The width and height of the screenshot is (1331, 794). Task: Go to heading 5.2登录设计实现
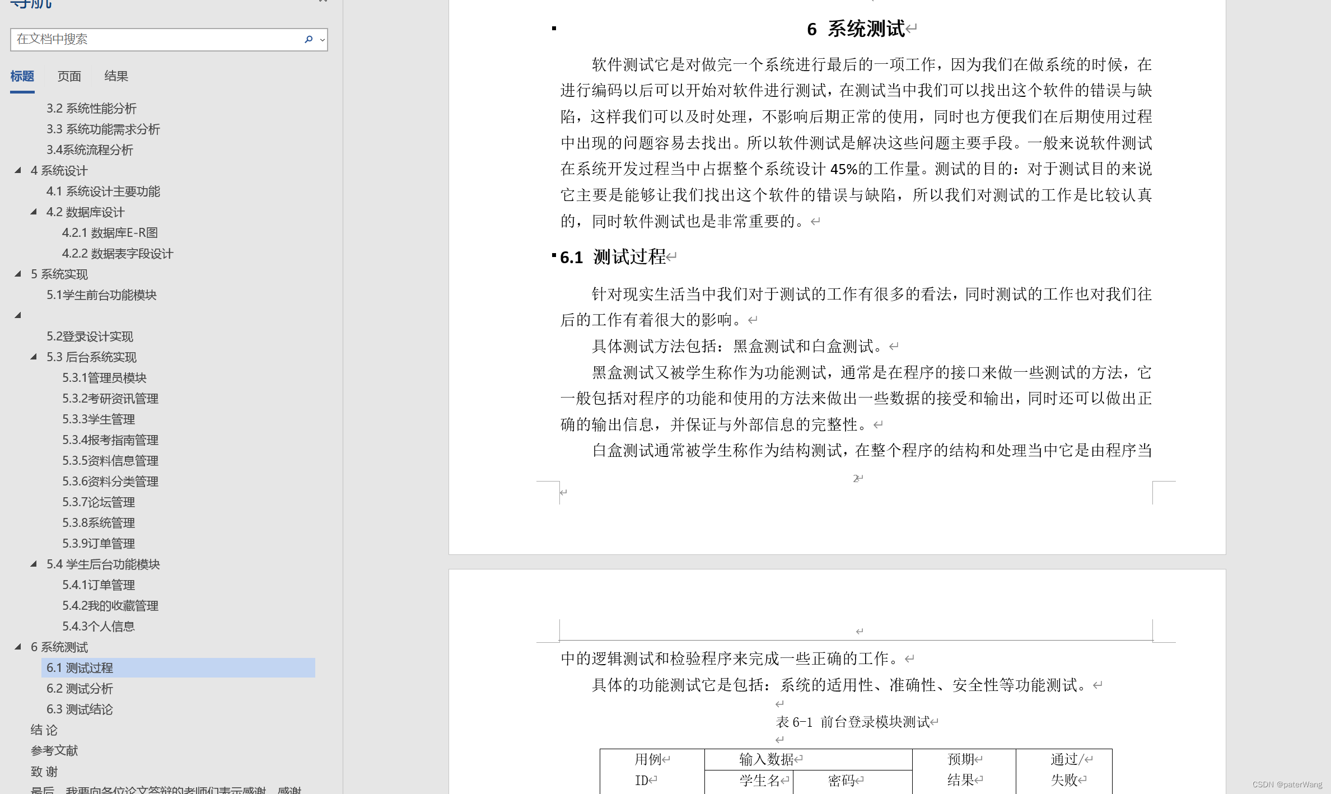(90, 336)
